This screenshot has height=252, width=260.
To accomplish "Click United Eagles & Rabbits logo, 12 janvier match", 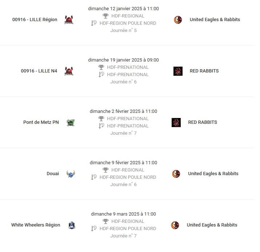I will click(x=178, y=20).
